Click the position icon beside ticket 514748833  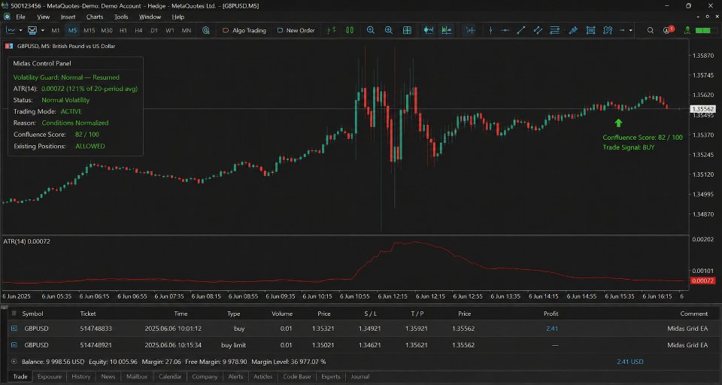tap(14, 329)
